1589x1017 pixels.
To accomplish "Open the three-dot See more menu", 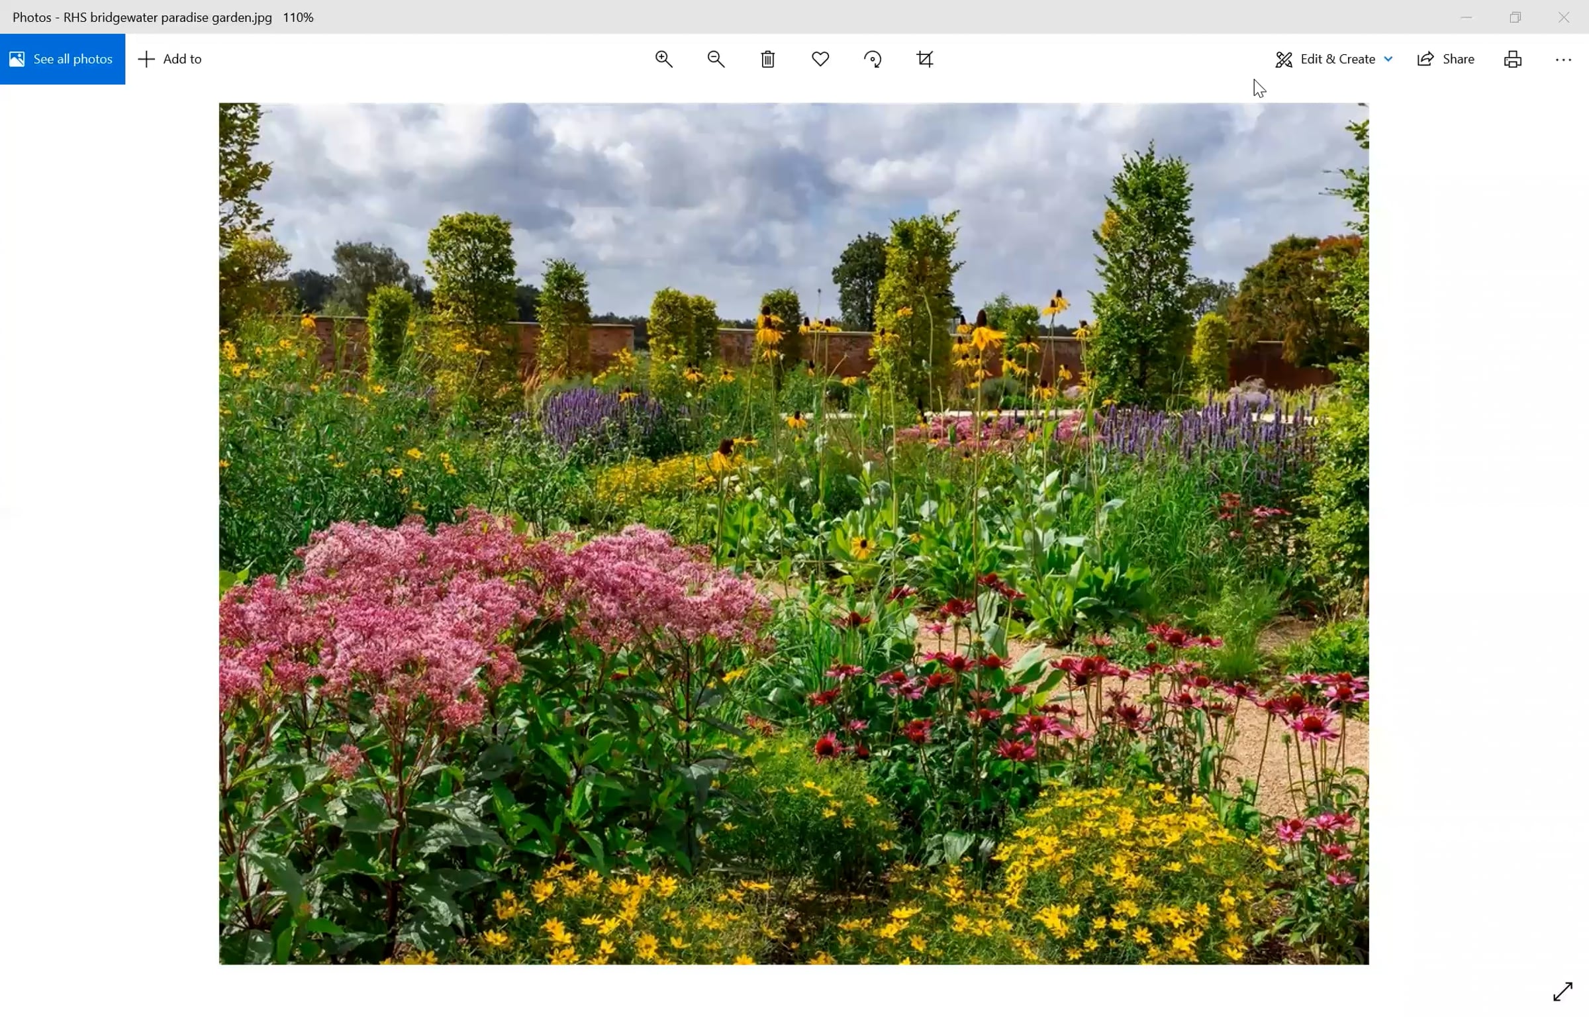I will click(x=1563, y=60).
